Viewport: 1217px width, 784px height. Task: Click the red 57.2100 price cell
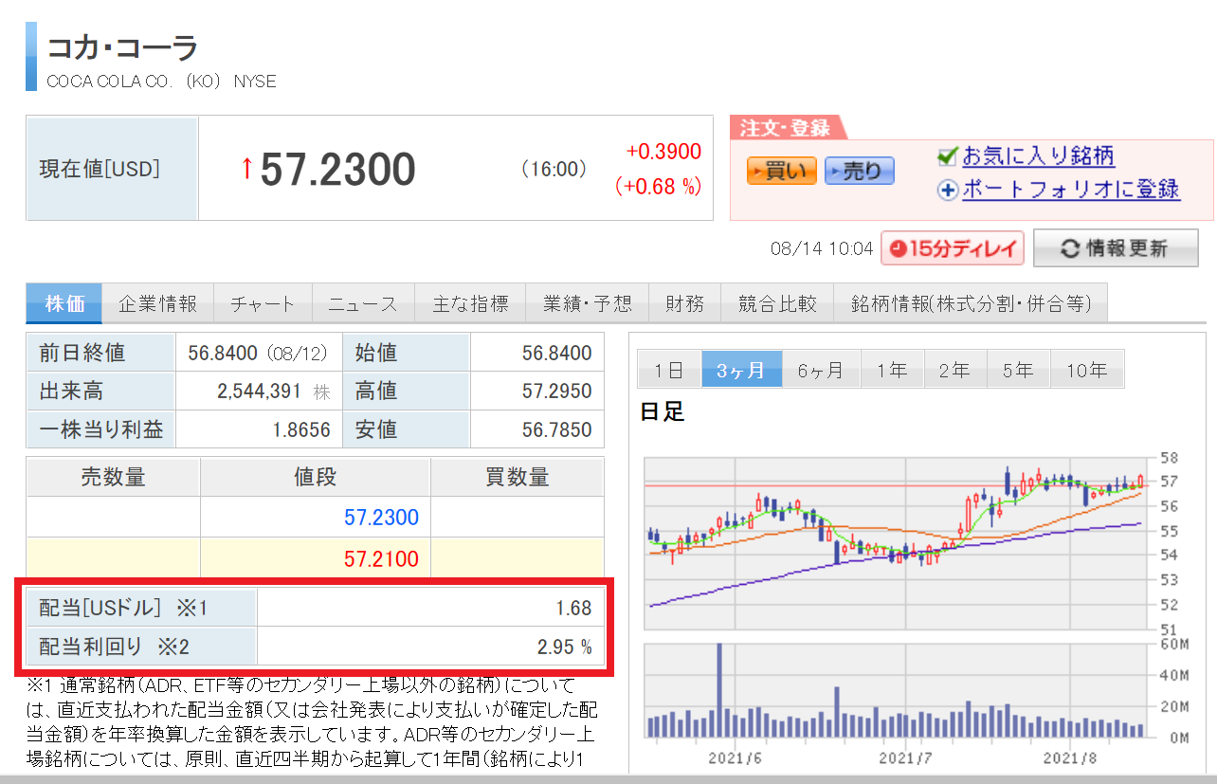coord(316,558)
